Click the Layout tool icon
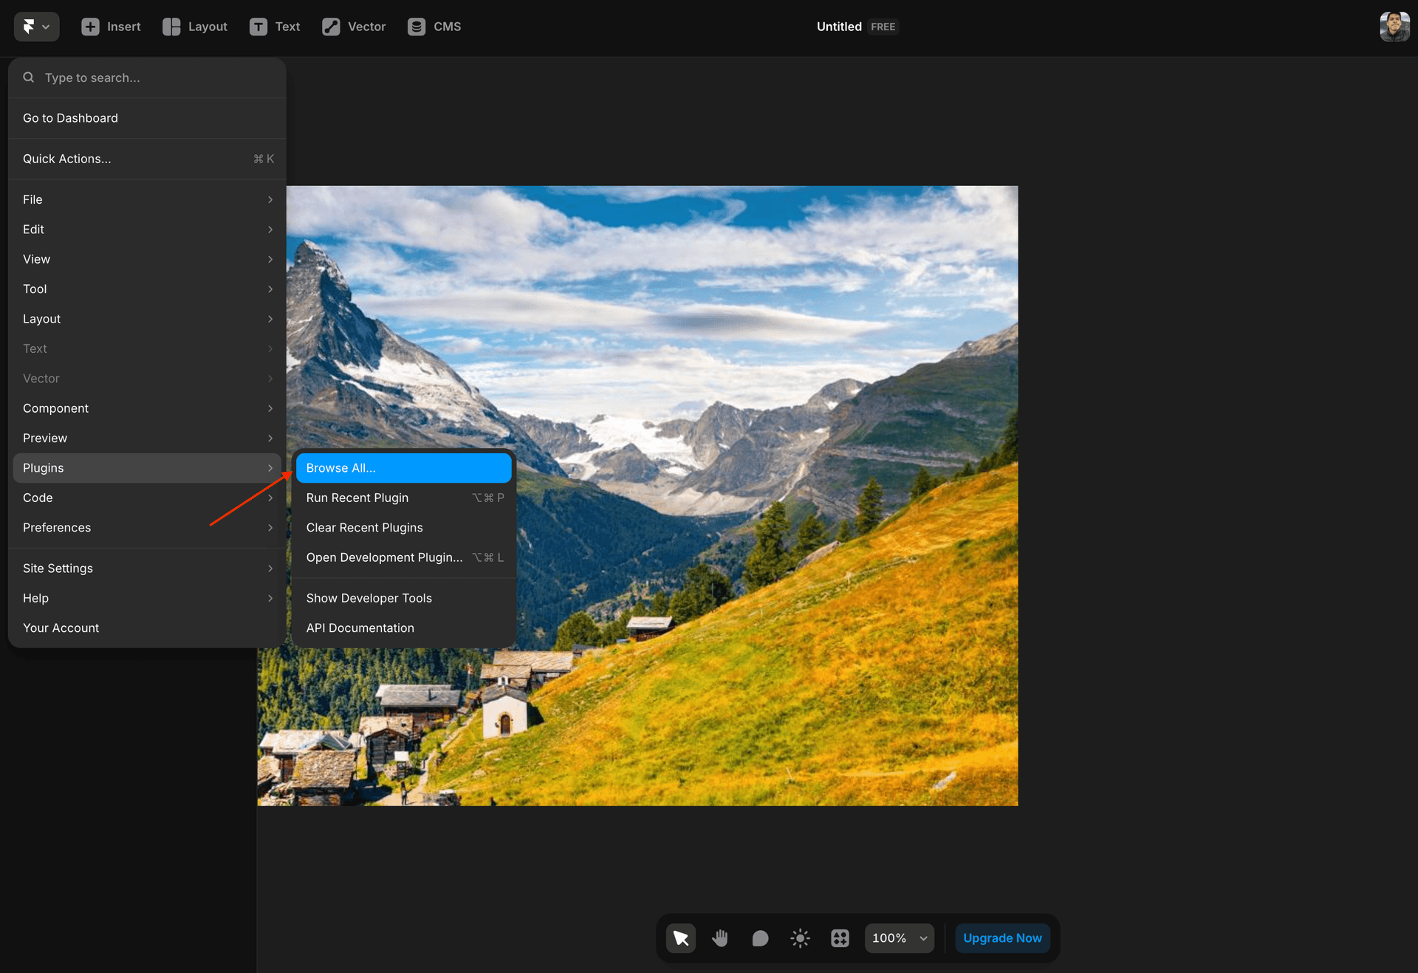Viewport: 1418px width, 973px height. click(171, 27)
